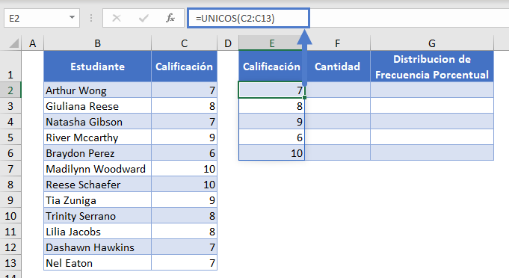Viewport: 509px width, 278px height.
Task: Select row 6 header
Action: pyautogui.click(x=10, y=153)
